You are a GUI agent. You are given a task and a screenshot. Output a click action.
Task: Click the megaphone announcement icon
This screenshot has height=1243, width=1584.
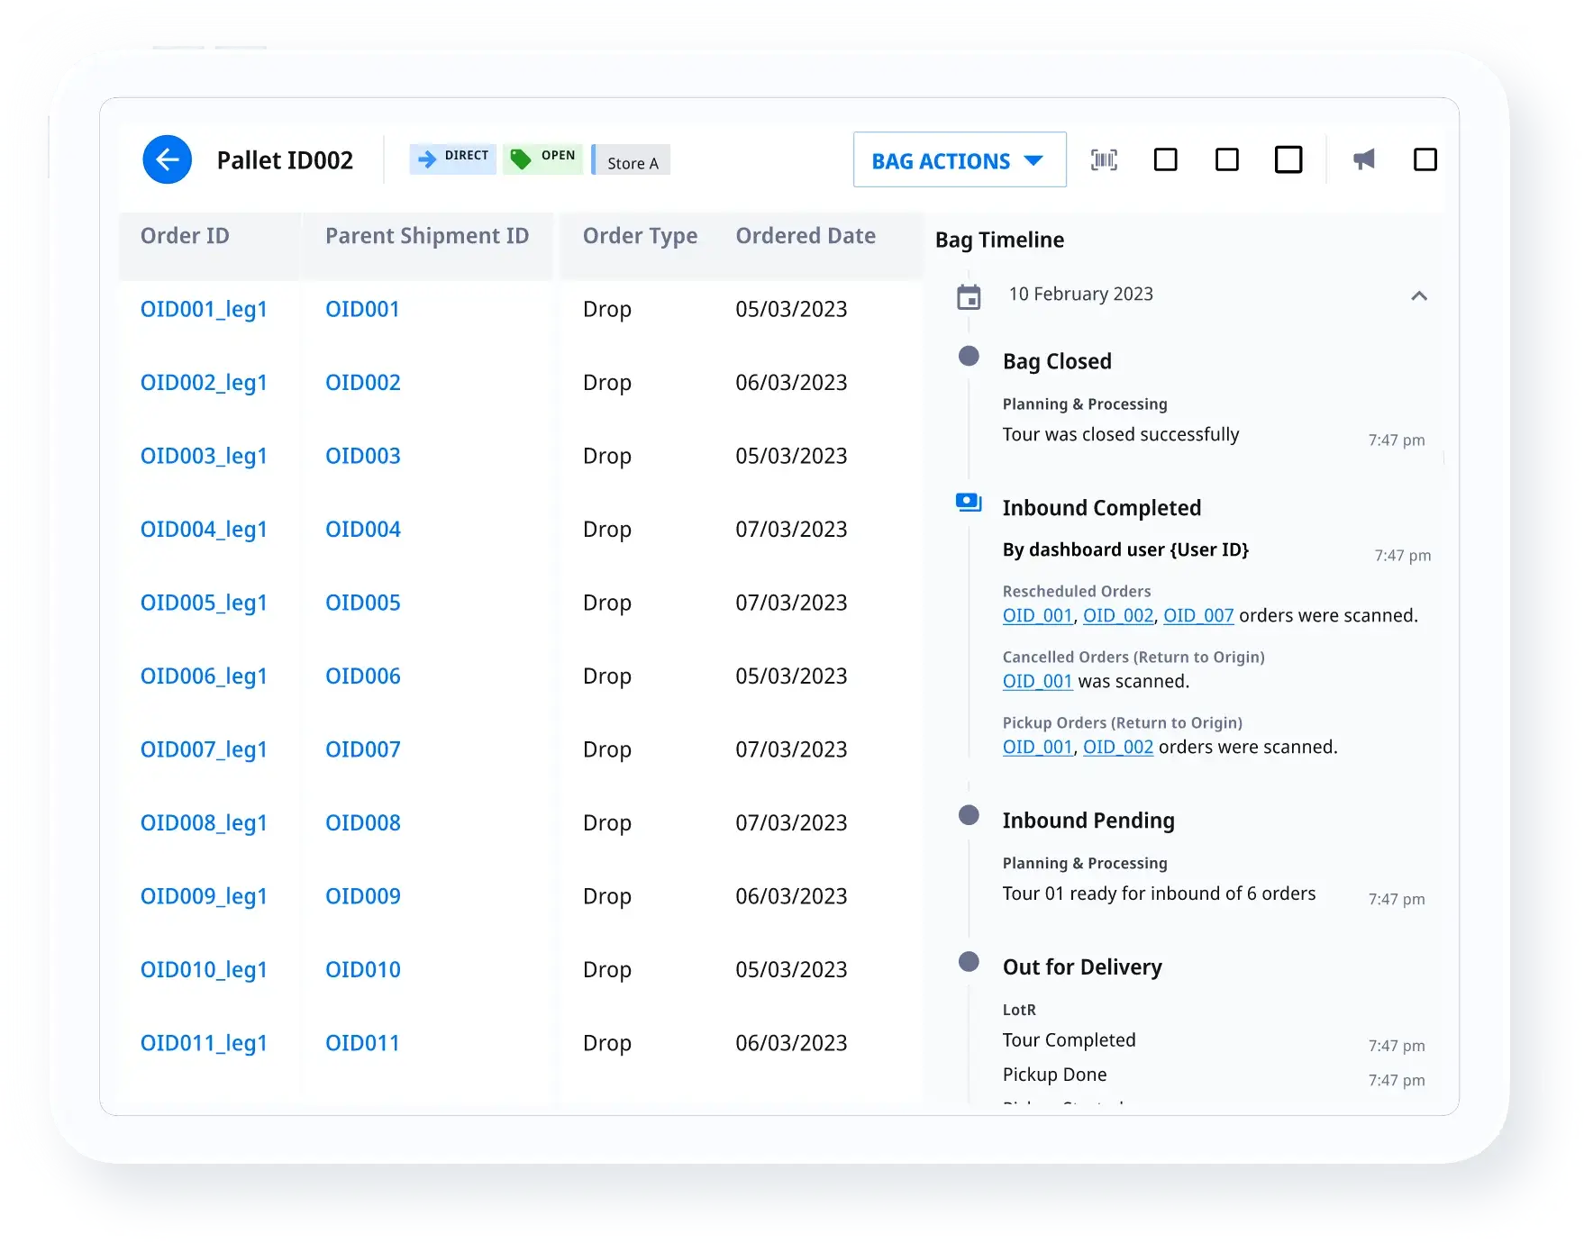(x=1364, y=159)
